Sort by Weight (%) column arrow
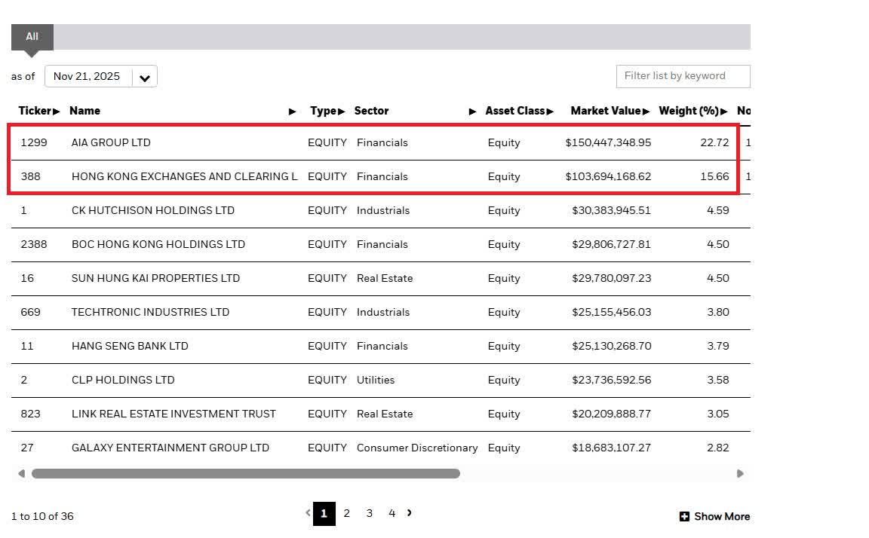Image resolution: width=869 pixels, height=538 pixels. click(724, 112)
